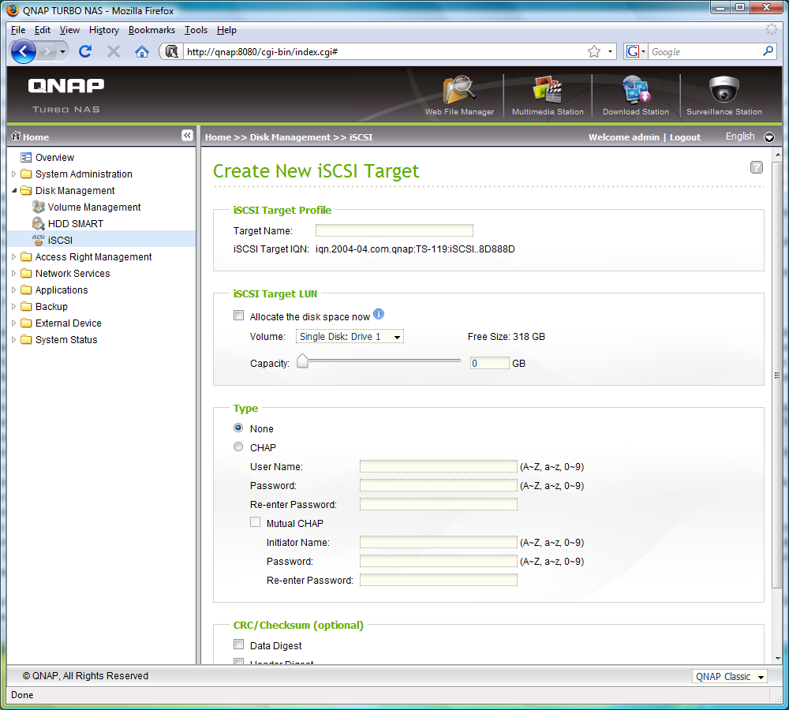Click Disk Management in the breadcrumb
The image size is (789, 710).
(x=290, y=137)
